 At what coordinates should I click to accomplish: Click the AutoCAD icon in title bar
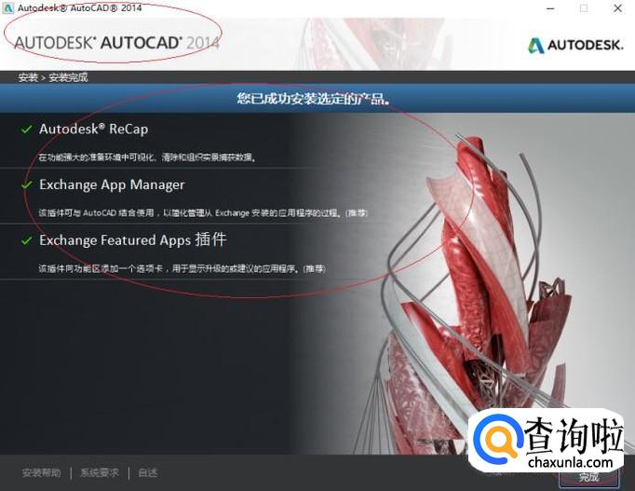tap(7, 7)
